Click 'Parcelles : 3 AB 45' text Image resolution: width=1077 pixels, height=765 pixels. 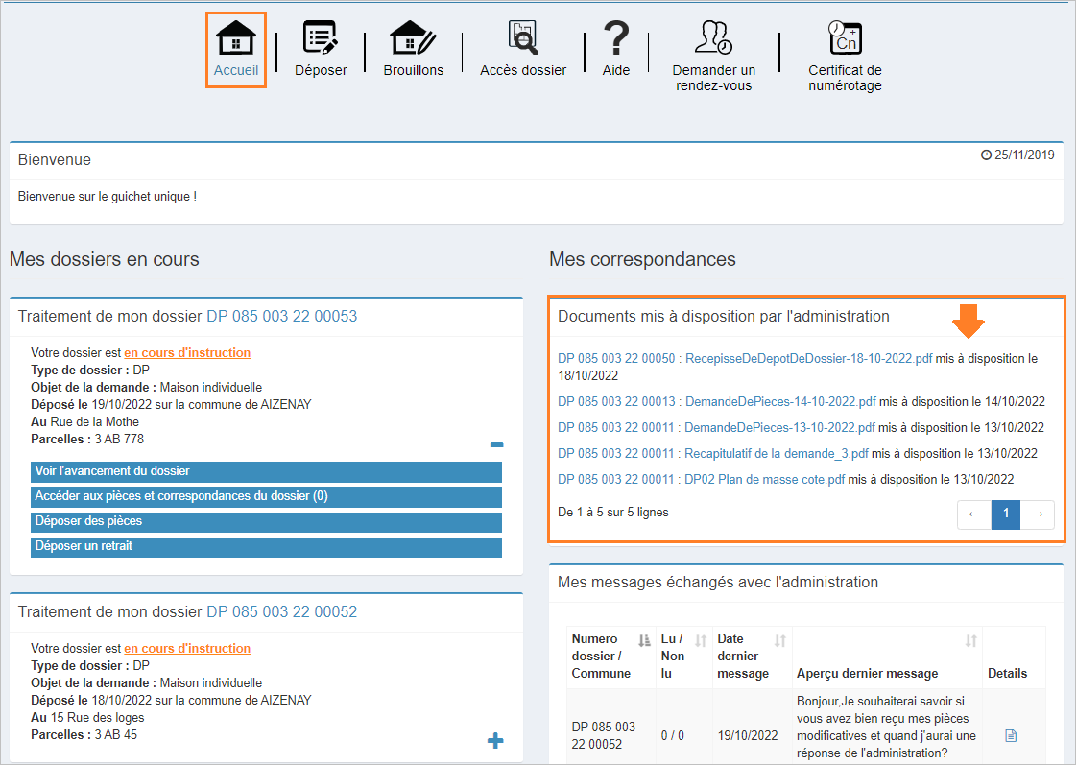coord(84,735)
